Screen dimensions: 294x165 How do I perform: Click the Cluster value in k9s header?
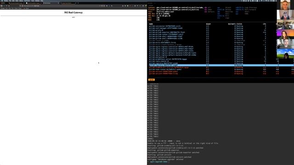click(178, 10)
